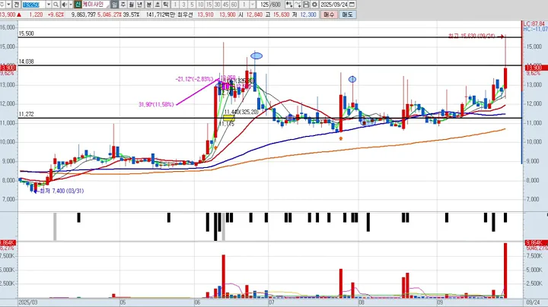Select the 년 yearly period
548x307 pixels.
(x=139, y=5)
